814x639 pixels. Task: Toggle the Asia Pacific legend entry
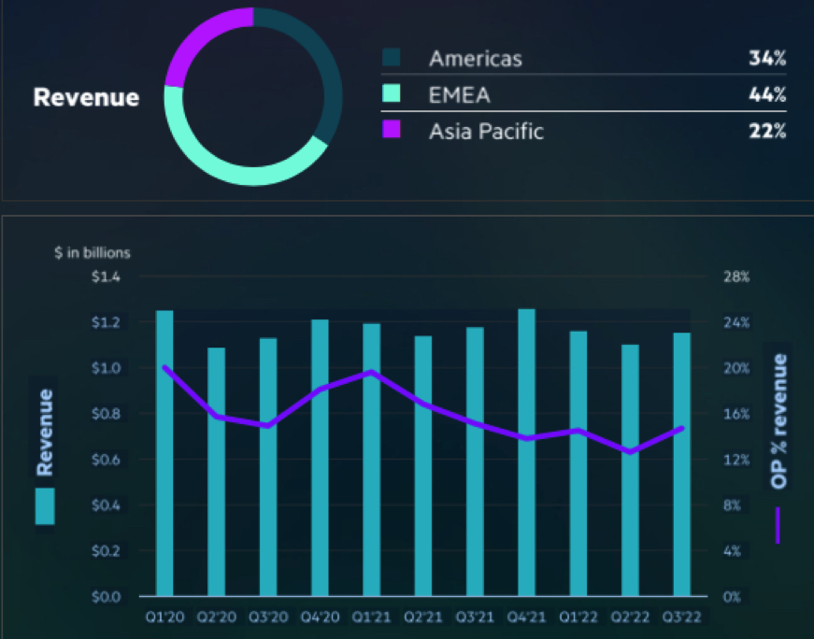coord(488,131)
